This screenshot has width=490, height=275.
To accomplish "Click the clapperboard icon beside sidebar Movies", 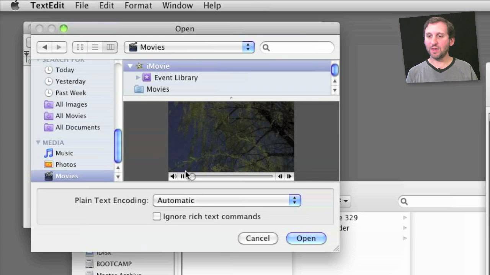I will tap(48, 176).
